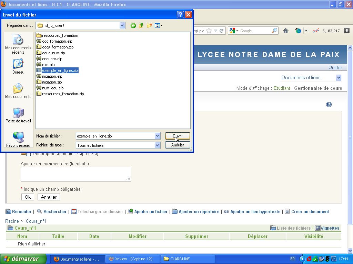The image size is (353, 264).
Task: Click the Firefox home icon
Action: coord(285,31)
